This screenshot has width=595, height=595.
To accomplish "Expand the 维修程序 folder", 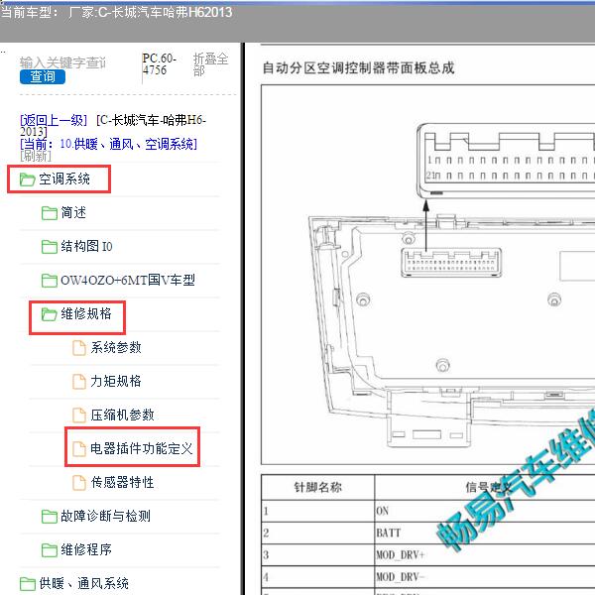I will (86, 549).
